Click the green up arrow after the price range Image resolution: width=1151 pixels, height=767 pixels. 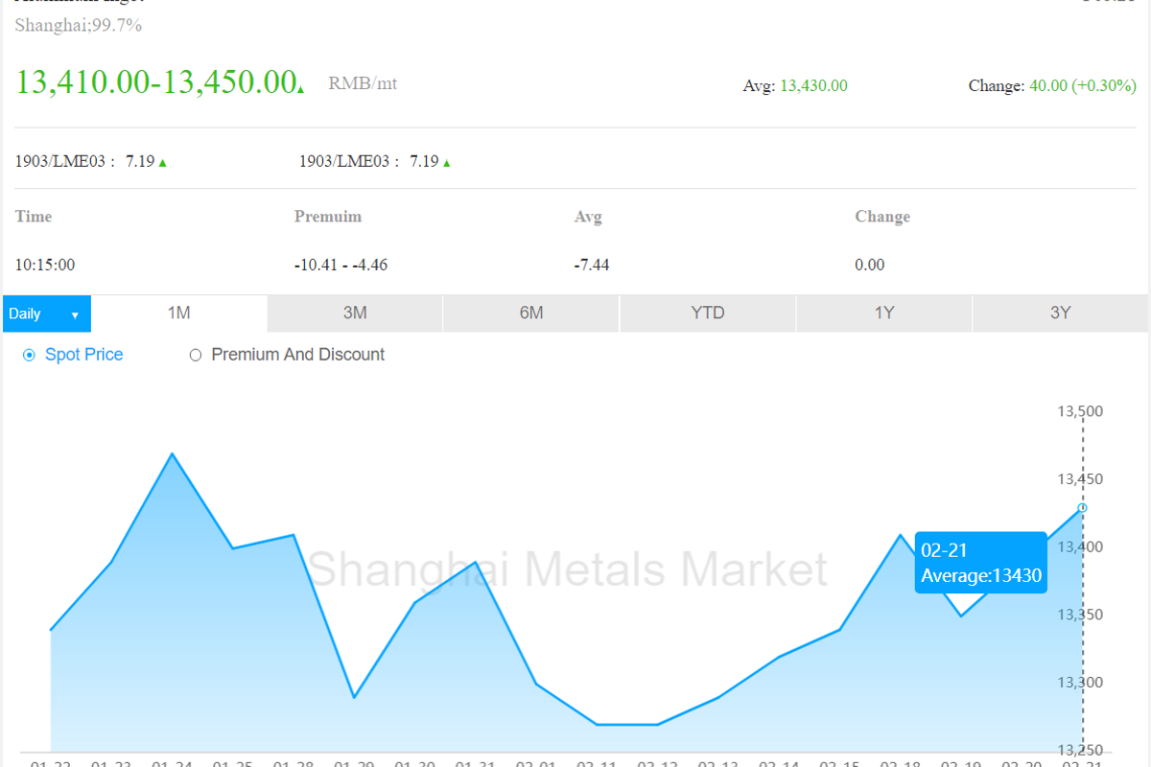(x=301, y=89)
